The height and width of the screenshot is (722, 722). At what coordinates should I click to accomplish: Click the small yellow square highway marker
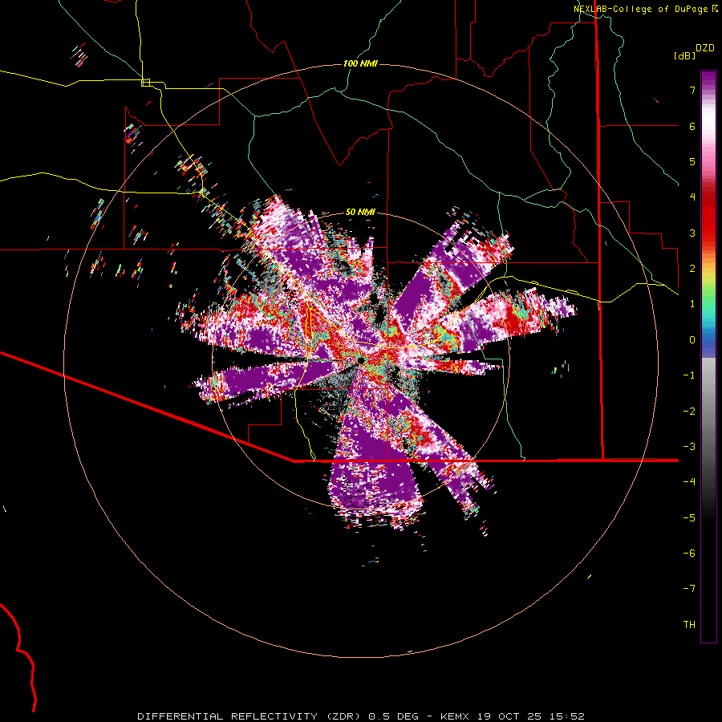point(146,83)
